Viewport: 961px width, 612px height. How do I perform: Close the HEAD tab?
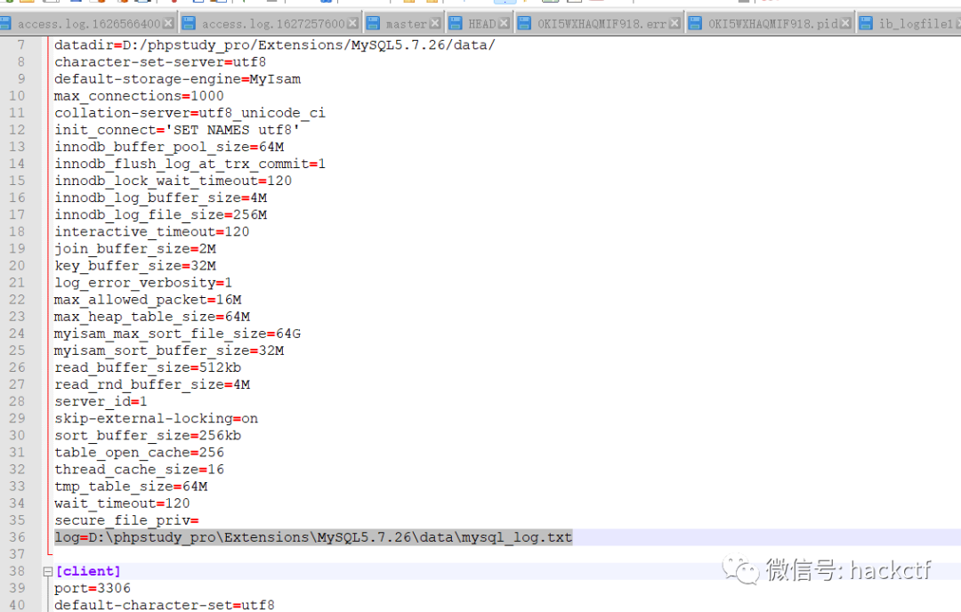(502, 24)
